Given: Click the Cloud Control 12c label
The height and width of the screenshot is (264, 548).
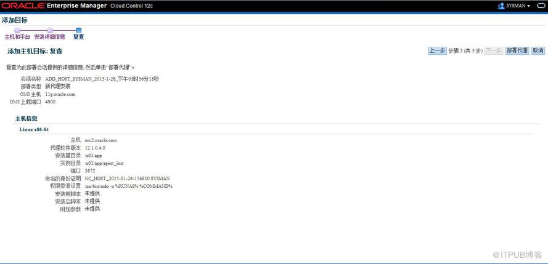Looking at the screenshot, I should click(131, 6).
